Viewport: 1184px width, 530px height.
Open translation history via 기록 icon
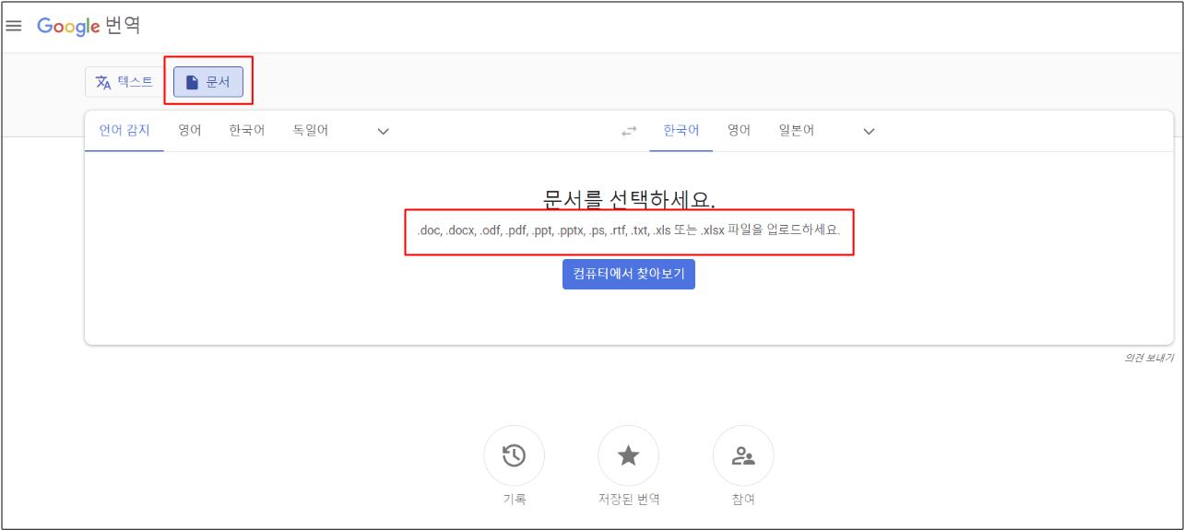(x=514, y=455)
